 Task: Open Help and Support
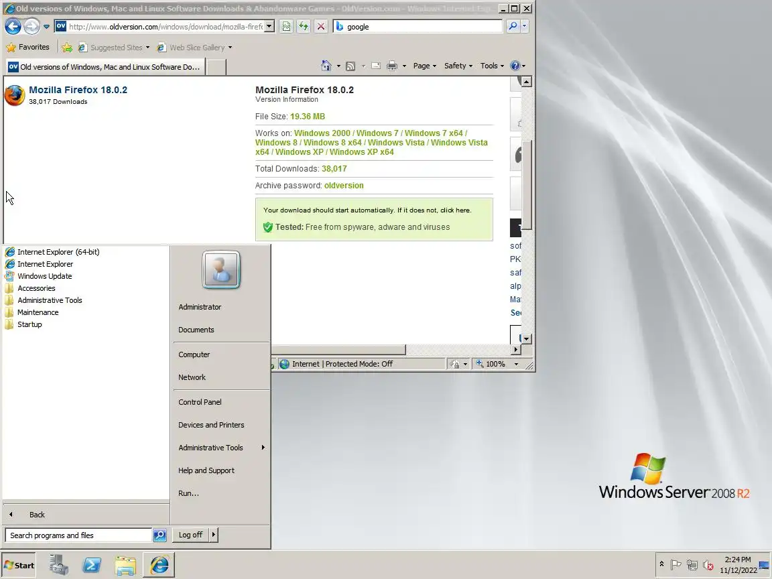206,470
